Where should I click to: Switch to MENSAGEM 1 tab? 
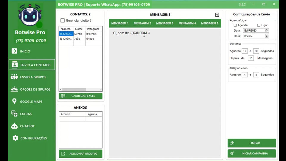(120, 23)
